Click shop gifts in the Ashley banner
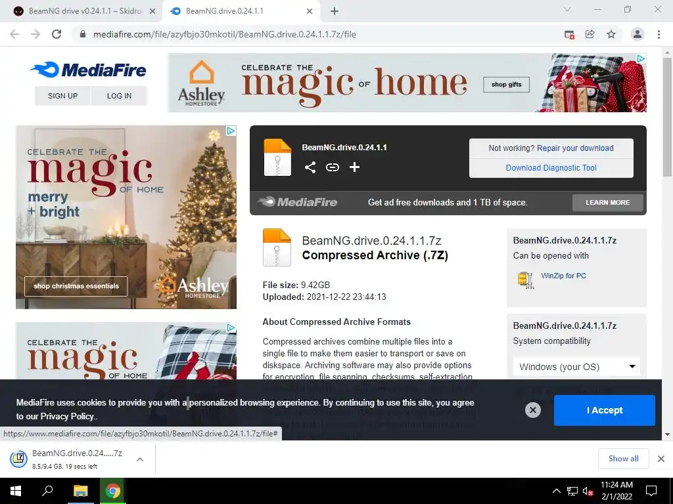Viewport: 673px width, 504px height. tap(507, 85)
